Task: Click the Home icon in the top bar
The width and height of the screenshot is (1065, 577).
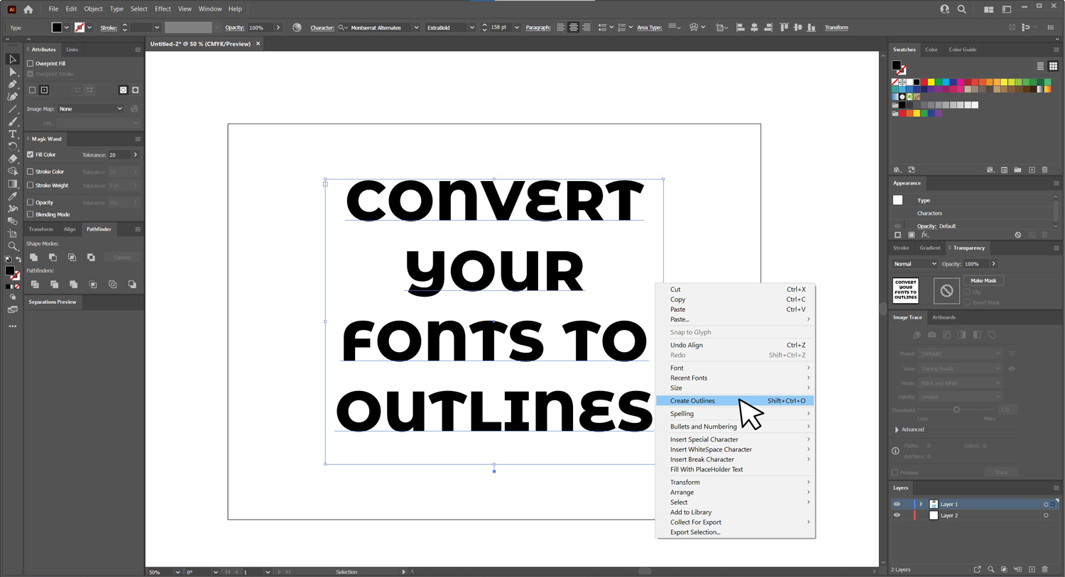Action: point(28,9)
